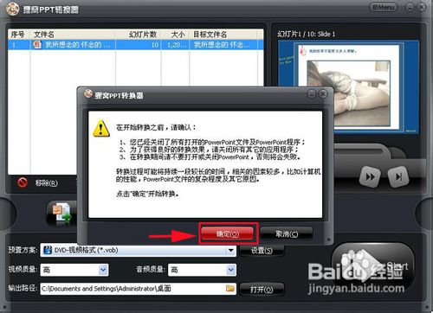The height and width of the screenshot is (313, 433).
Task: Select the first row in file list
Action: (x=136, y=45)
